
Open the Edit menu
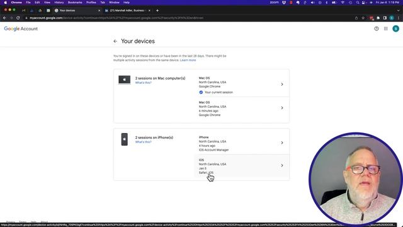[x=37, y=3]
